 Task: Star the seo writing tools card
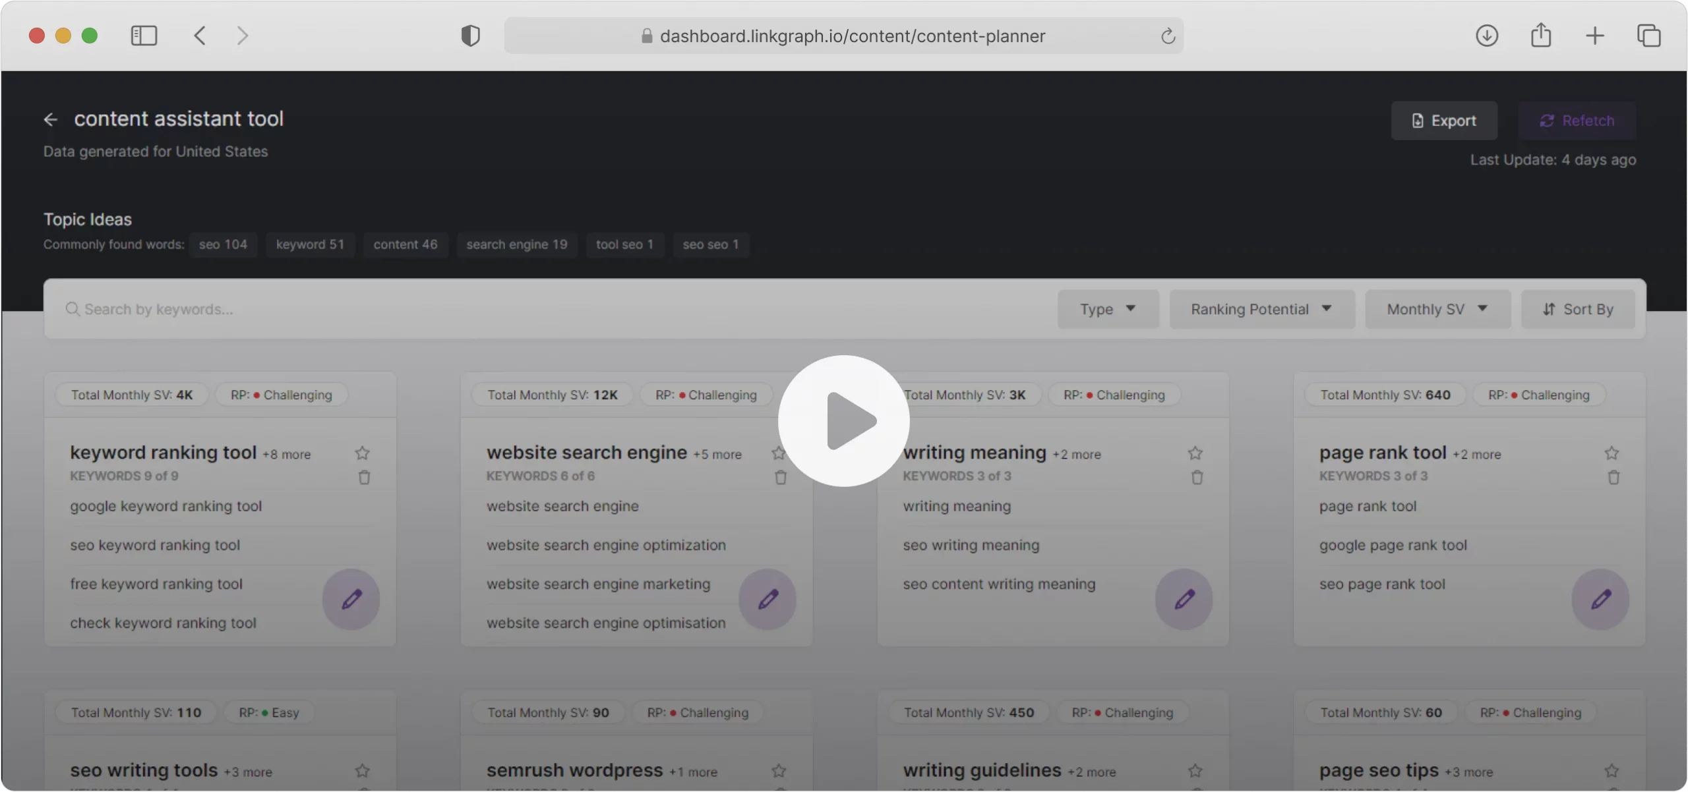pyautogui.click(x=362, y=770)
